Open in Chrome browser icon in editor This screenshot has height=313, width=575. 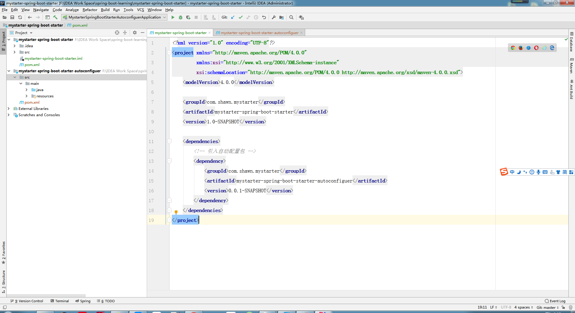513,48
